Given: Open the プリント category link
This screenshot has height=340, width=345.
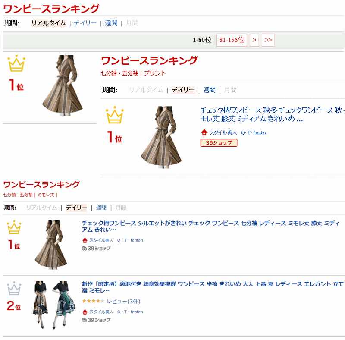Looking at the screenshot, I should (x=155, y=73).
